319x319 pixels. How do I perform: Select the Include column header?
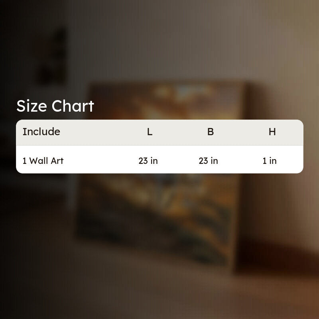point(41,132)
